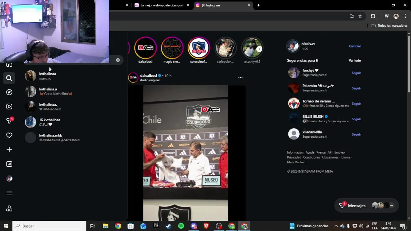Open Reels icon in sidebar

[x=9, y=107]
